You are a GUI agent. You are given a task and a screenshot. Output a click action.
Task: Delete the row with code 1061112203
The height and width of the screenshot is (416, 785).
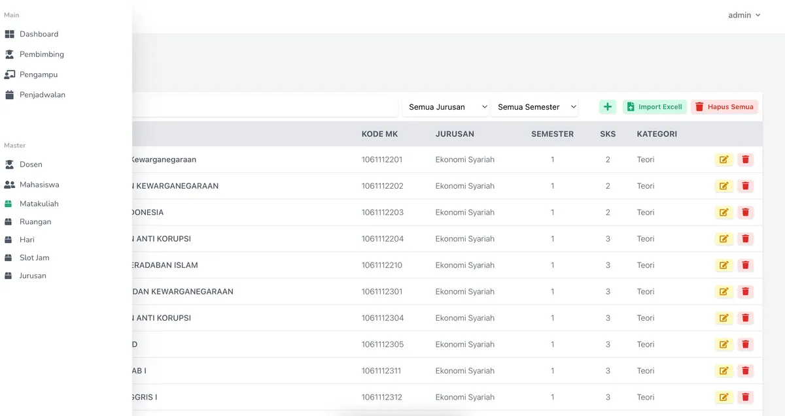click(745, 212)
